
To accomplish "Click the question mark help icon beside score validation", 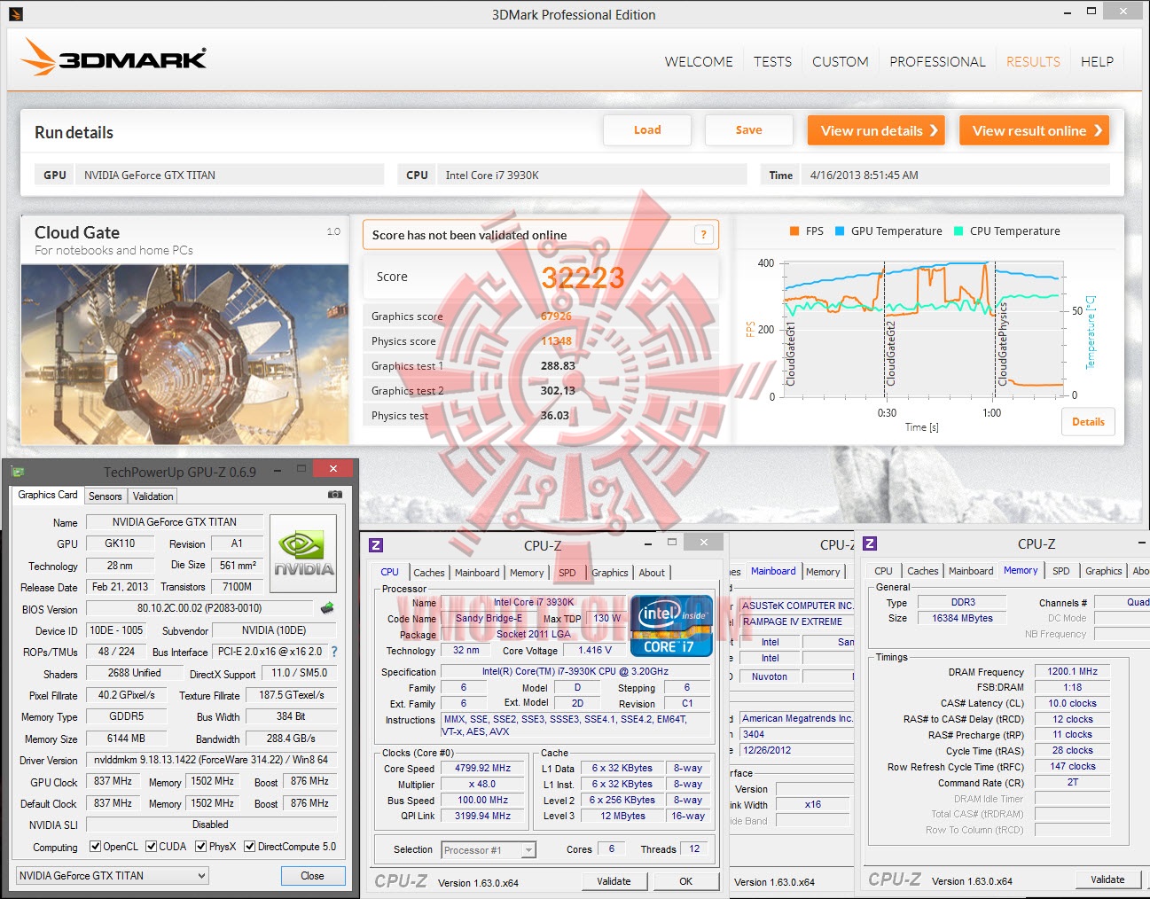I will pyautogui.click(x=704, y=234).
